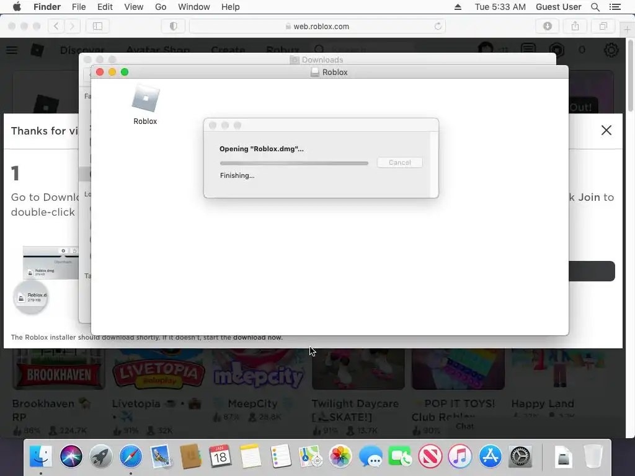This screenshot has height=476, width=635.
Task: Click the Safari forward button
Action: coord(72,26)
